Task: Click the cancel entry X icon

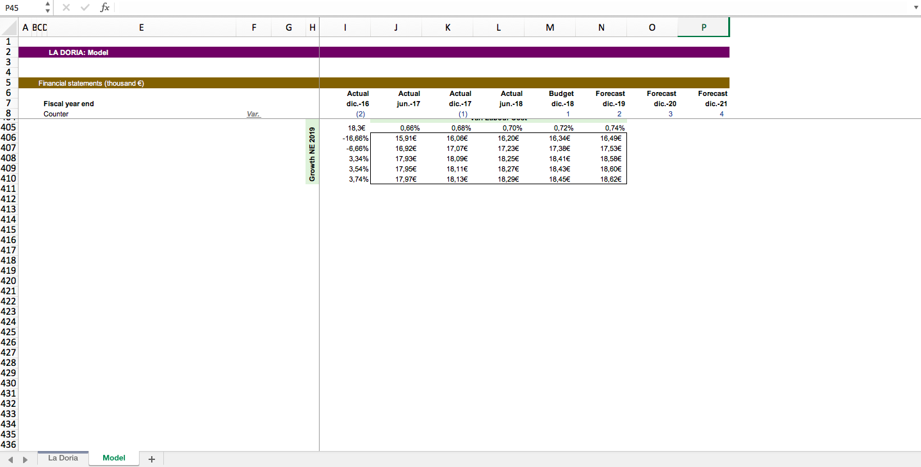Action: point(66,7)
